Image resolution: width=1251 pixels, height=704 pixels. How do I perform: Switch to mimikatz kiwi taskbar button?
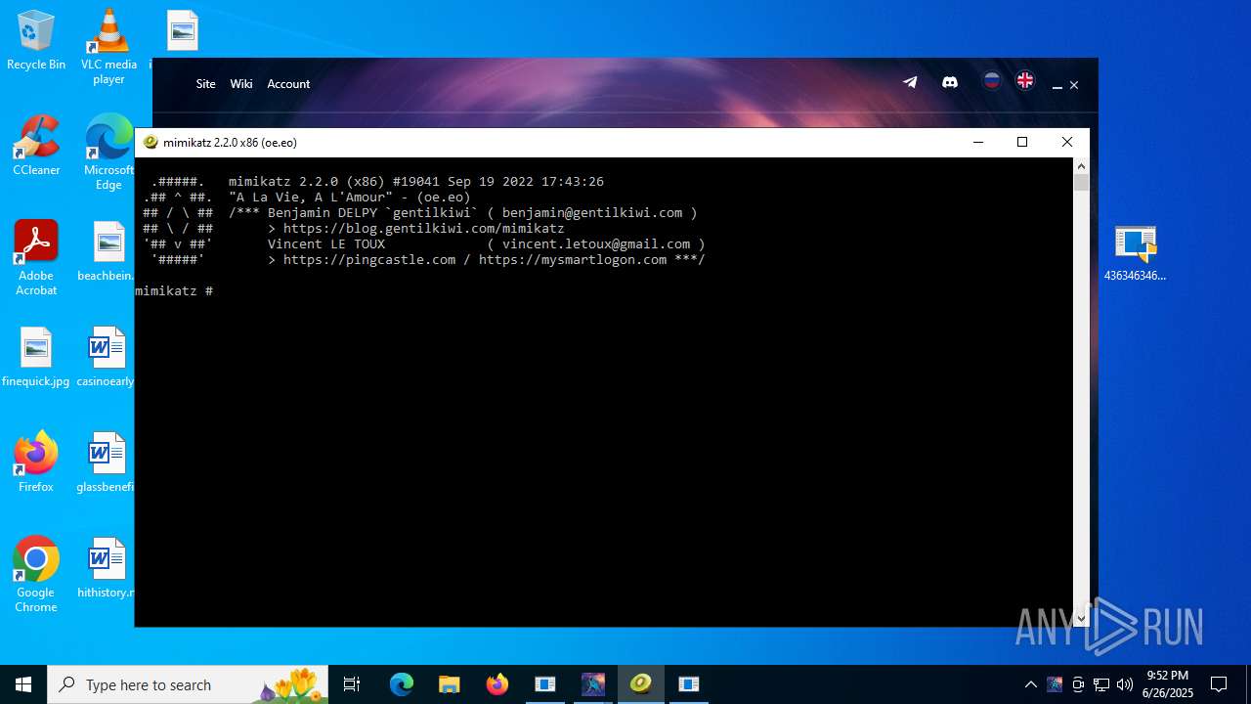coord(641,684)
